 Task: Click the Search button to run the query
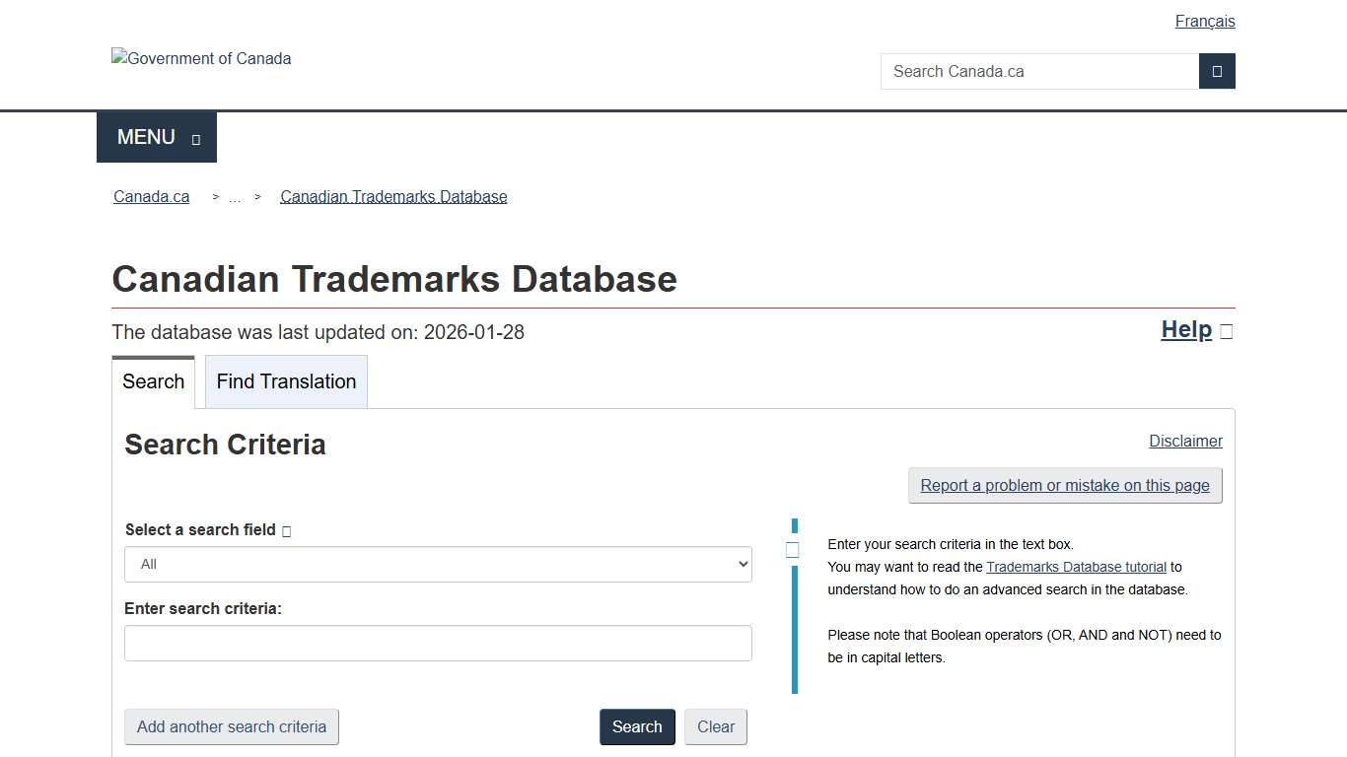tap(637, 726)
